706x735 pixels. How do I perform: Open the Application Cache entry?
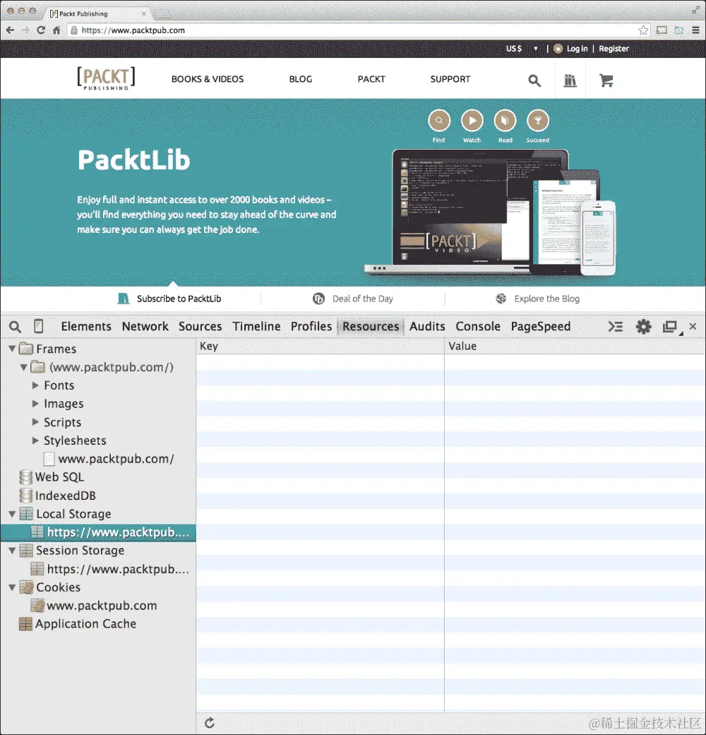(x=78, y=624)
